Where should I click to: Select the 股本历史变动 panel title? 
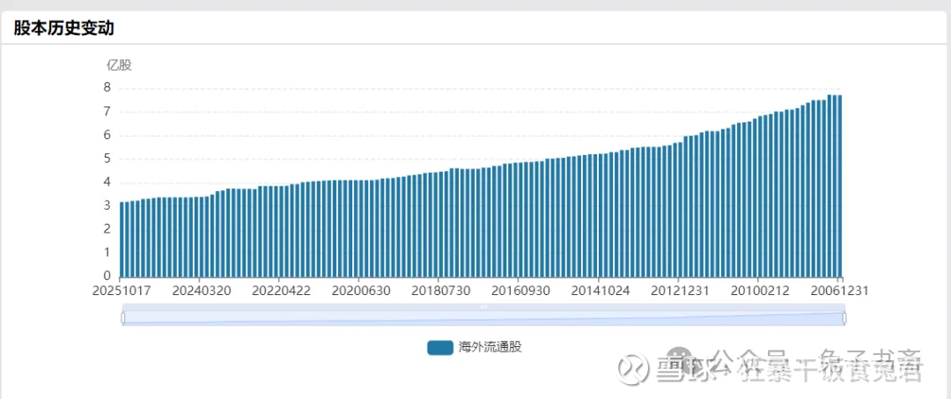point(63,28)
